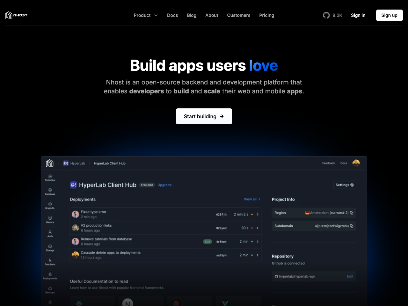Click the Sign up button
408x306 pixels.
(x=390, y=15)
